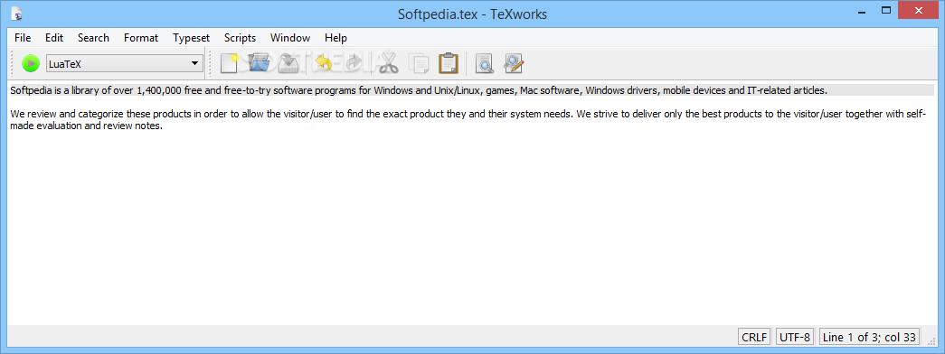Click the CRLF line ending indicator

pyautogui.click(x=754, y=337)
